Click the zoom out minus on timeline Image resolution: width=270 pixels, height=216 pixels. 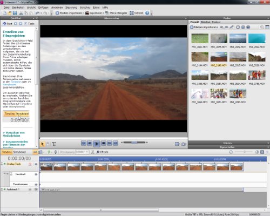click(x=231, y=152)
